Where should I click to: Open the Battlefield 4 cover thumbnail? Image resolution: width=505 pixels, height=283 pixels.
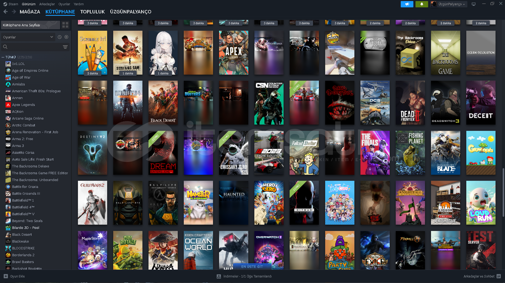coord(128,102)
